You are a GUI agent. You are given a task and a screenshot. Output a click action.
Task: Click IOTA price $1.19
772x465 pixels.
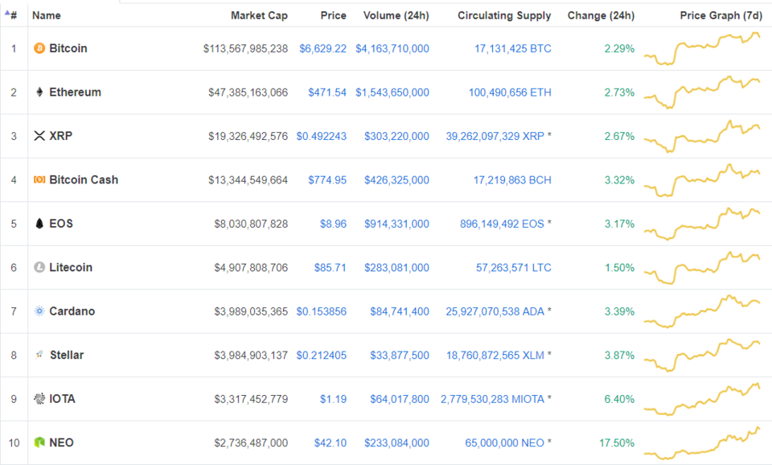pyautogui.click(x=333, y=400)
